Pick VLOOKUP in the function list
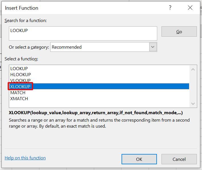202x170 pixels. (x=20, y=81)
